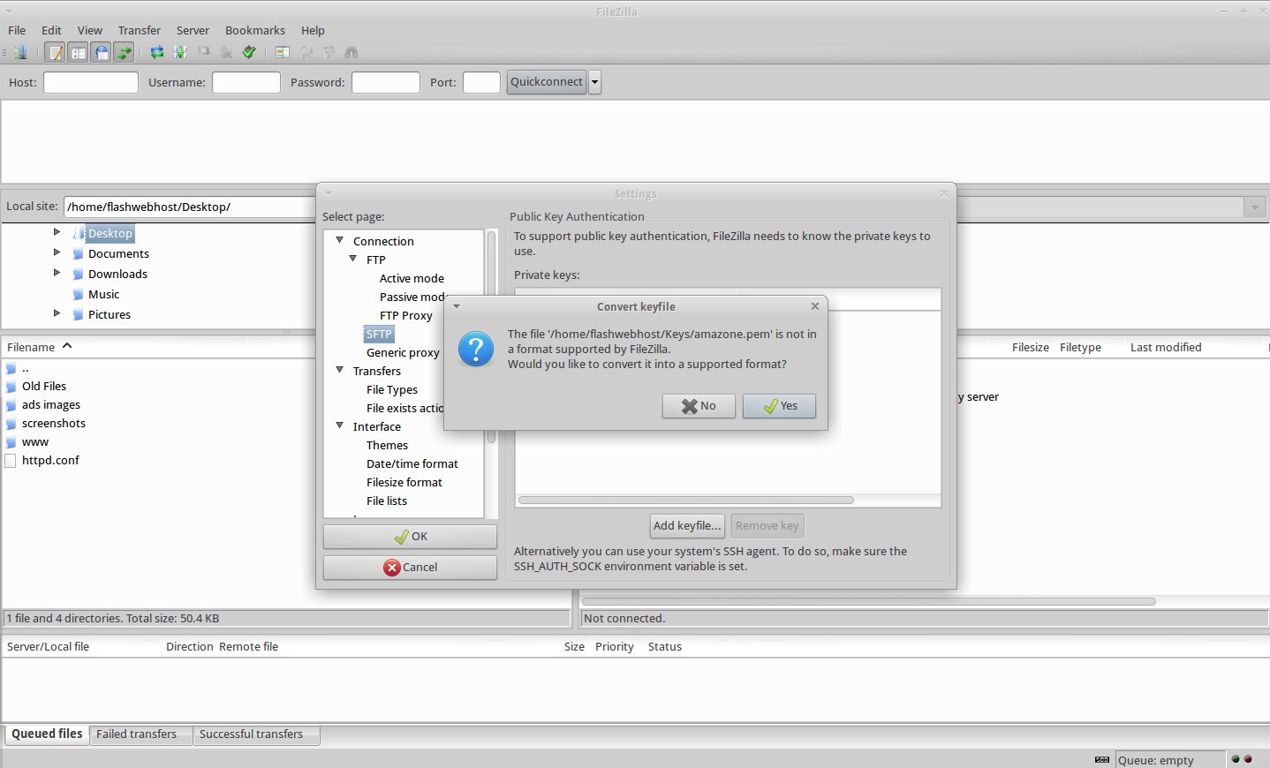Focus the Port input field
This screenshot has width=1270, height=768.
click(481, 82)
